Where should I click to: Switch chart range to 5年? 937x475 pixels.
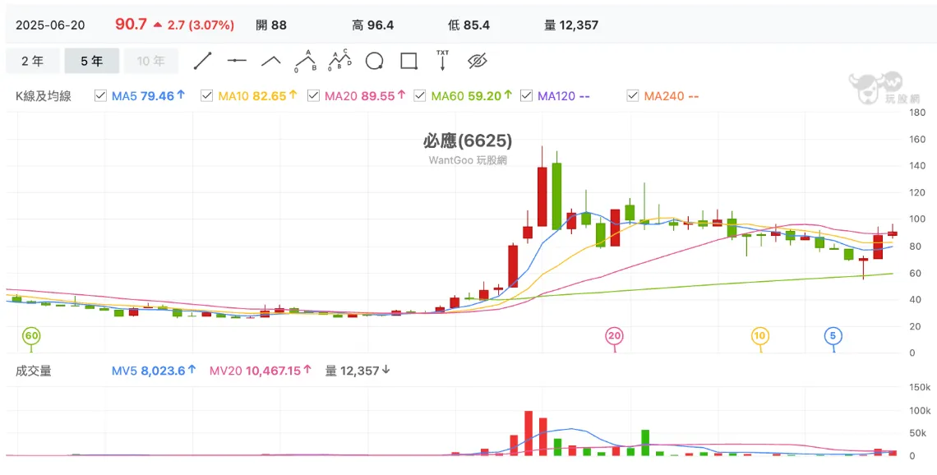(x=91, y=61)
